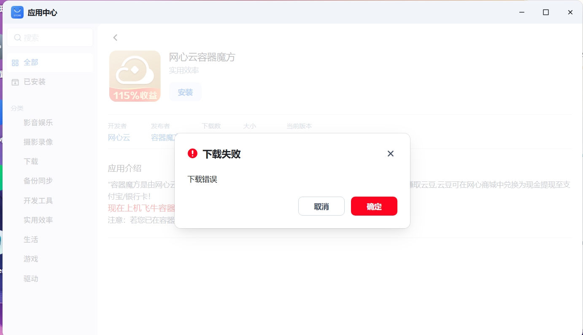The image size is (583, 335).
Task: Click the red error icon beside 下载失败
Action: 192,153
